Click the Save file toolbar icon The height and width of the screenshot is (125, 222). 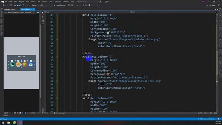18,5
